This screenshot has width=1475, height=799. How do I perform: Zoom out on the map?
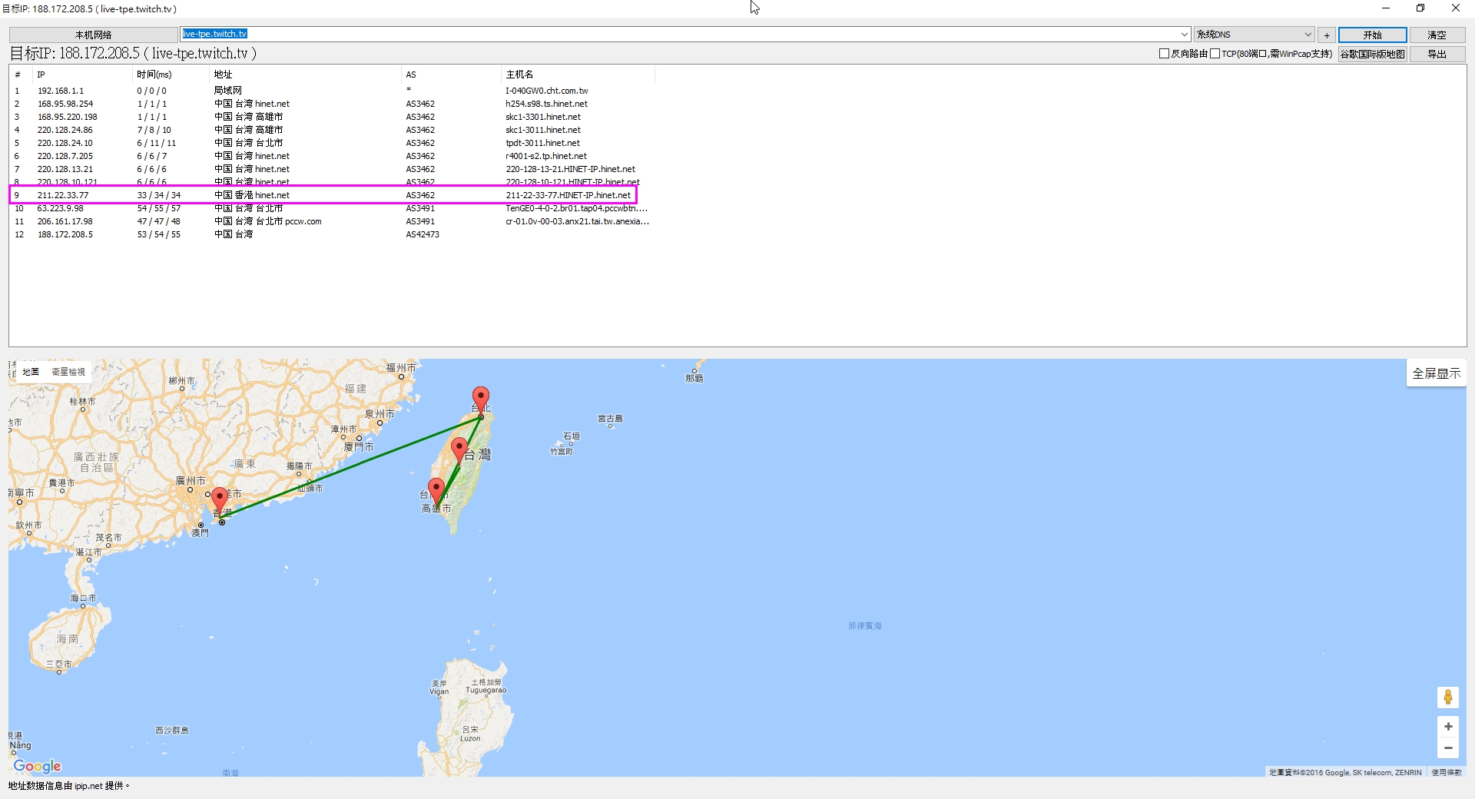[x=1448, y=748]
